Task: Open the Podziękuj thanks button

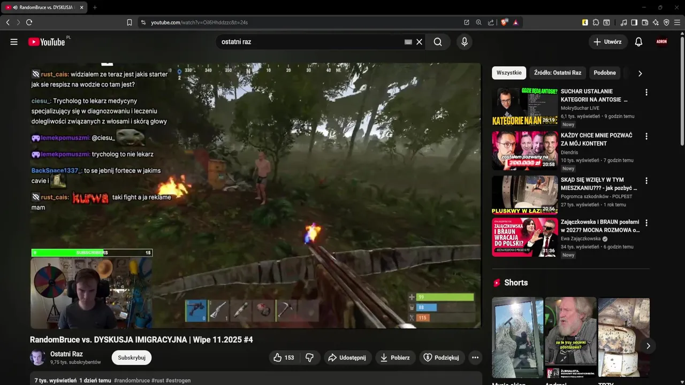Action: point(442,358)
